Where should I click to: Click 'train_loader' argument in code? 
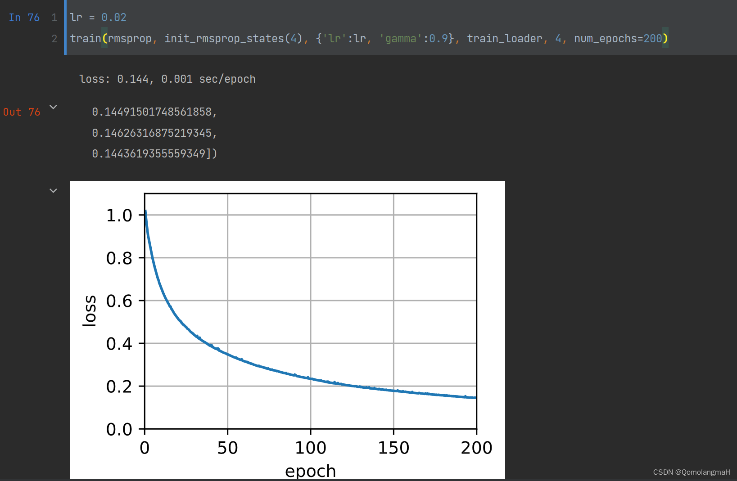[504, 39]
